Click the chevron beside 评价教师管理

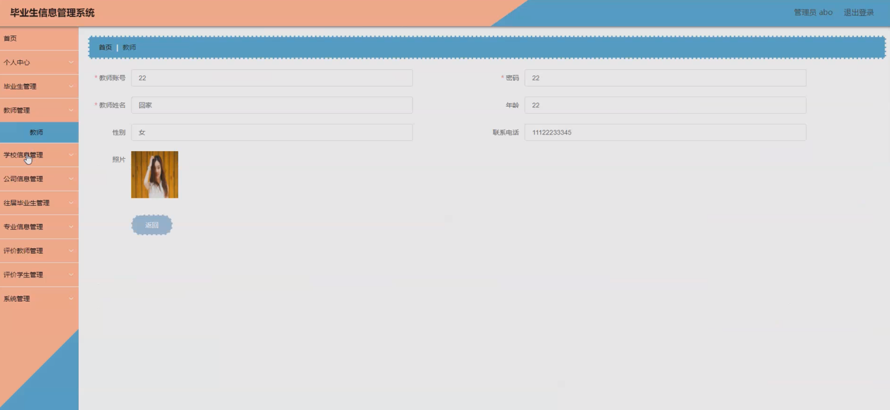coord(71,251)
